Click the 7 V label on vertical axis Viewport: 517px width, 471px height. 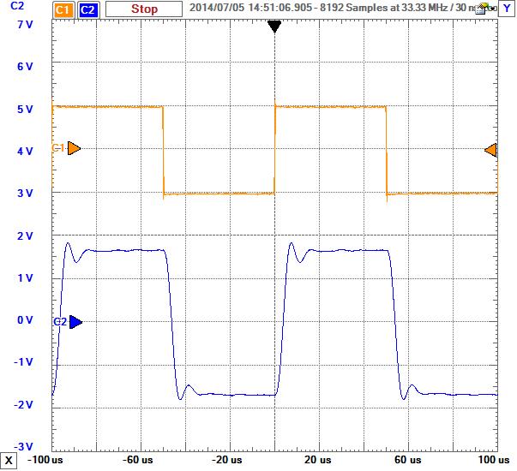click(25, 24)
